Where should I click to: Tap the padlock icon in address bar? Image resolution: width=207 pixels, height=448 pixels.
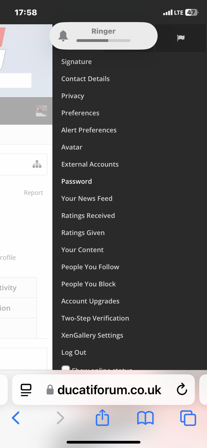[50, 390]
